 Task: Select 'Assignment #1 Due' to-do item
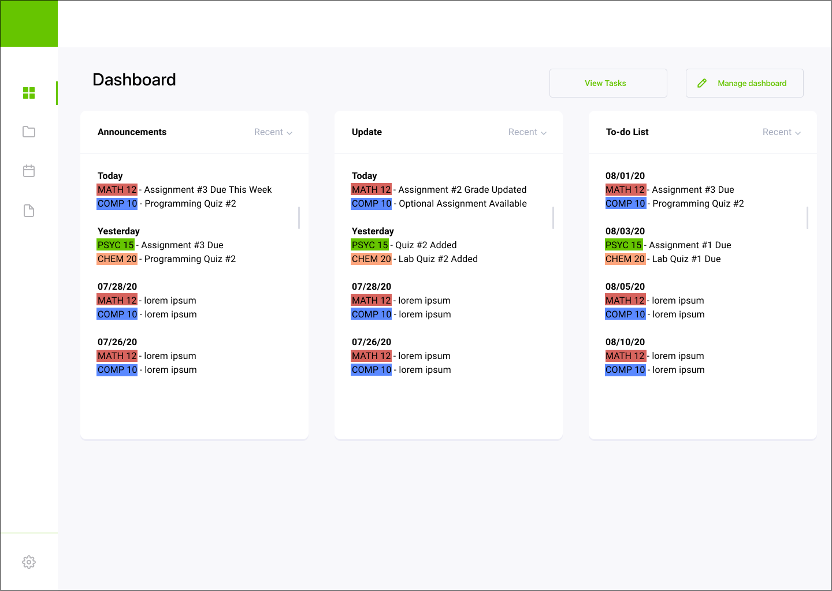tap(668, 245)
